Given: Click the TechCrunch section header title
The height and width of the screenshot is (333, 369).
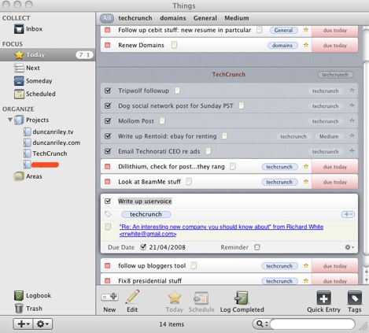Looking at the screenshot, I should pyautogui.click(x=228, y=74).
